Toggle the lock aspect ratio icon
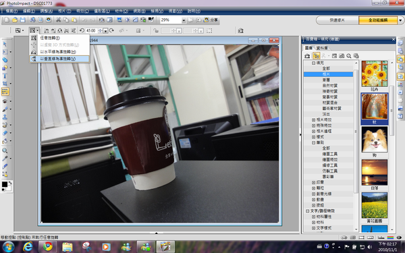 click(x=156, y=31)
